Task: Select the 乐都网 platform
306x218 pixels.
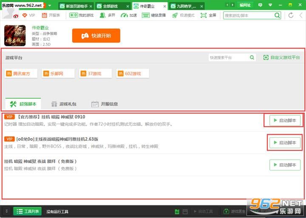Action: click(x=58, y=74)
